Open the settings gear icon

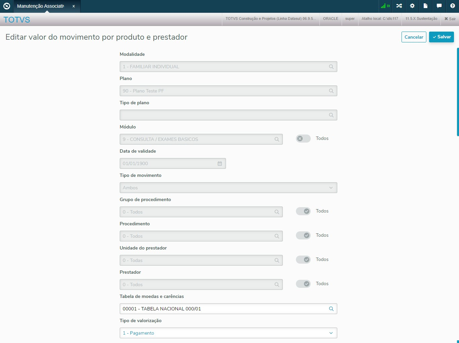(x=412, y=6)
